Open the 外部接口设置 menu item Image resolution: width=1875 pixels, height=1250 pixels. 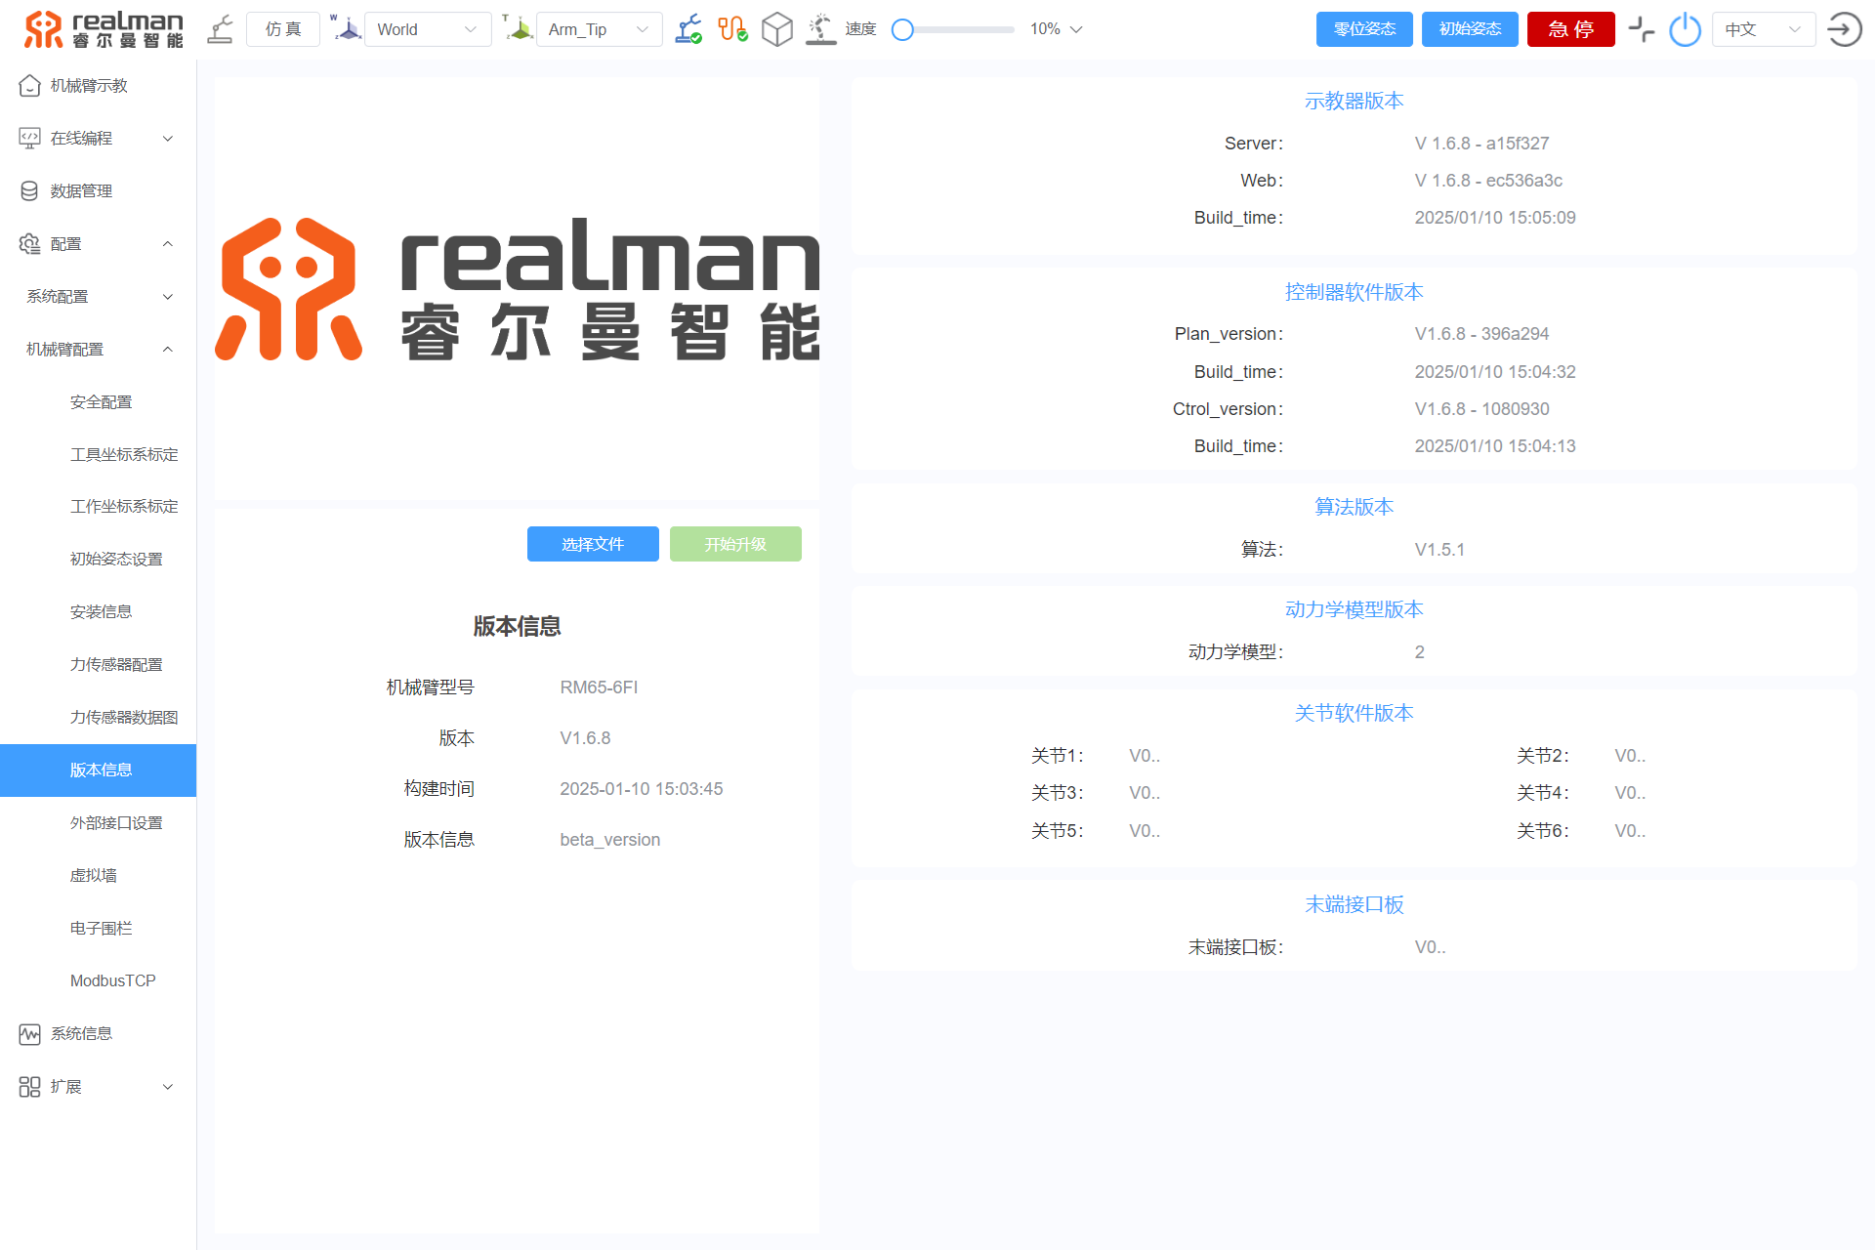click(x=98, y=823)
